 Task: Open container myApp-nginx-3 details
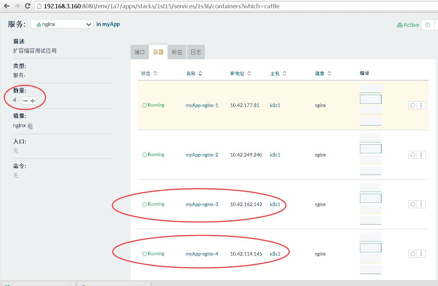(x=202, y=204)
